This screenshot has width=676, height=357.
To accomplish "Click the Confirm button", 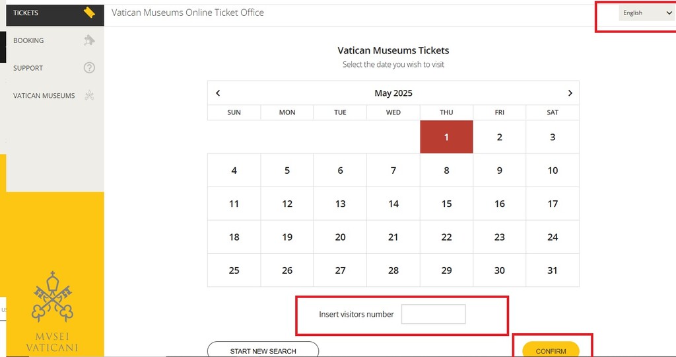I will click(x=551, y=350).
